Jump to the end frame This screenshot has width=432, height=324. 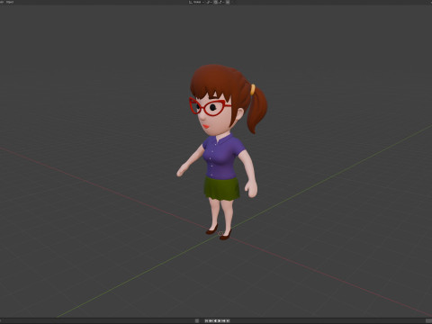click(228, 320)
